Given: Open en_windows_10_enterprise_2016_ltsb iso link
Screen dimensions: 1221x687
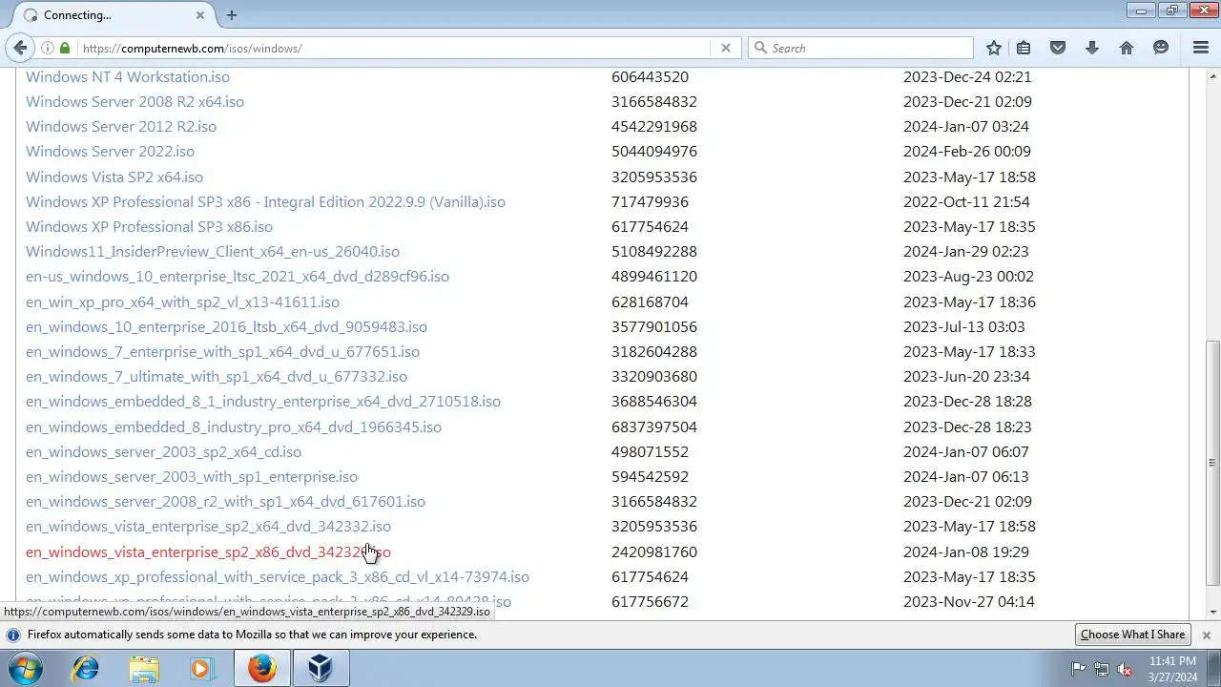Looking at the screenshot, I should pos(226,326).
